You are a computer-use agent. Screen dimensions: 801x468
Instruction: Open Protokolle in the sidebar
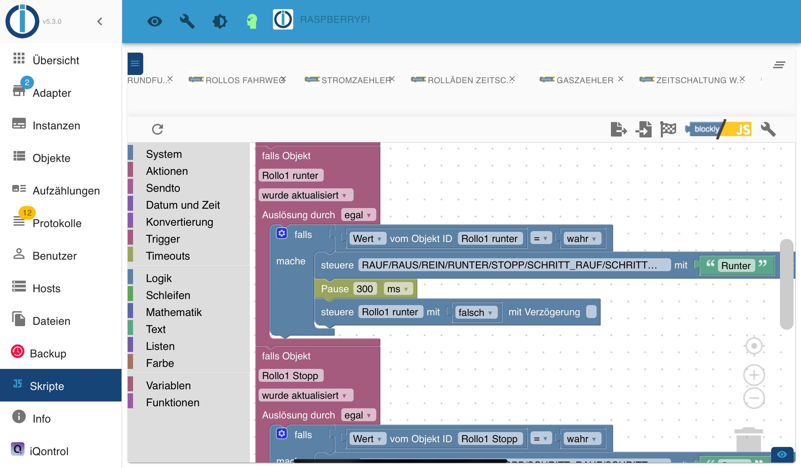tap(57, 223)
